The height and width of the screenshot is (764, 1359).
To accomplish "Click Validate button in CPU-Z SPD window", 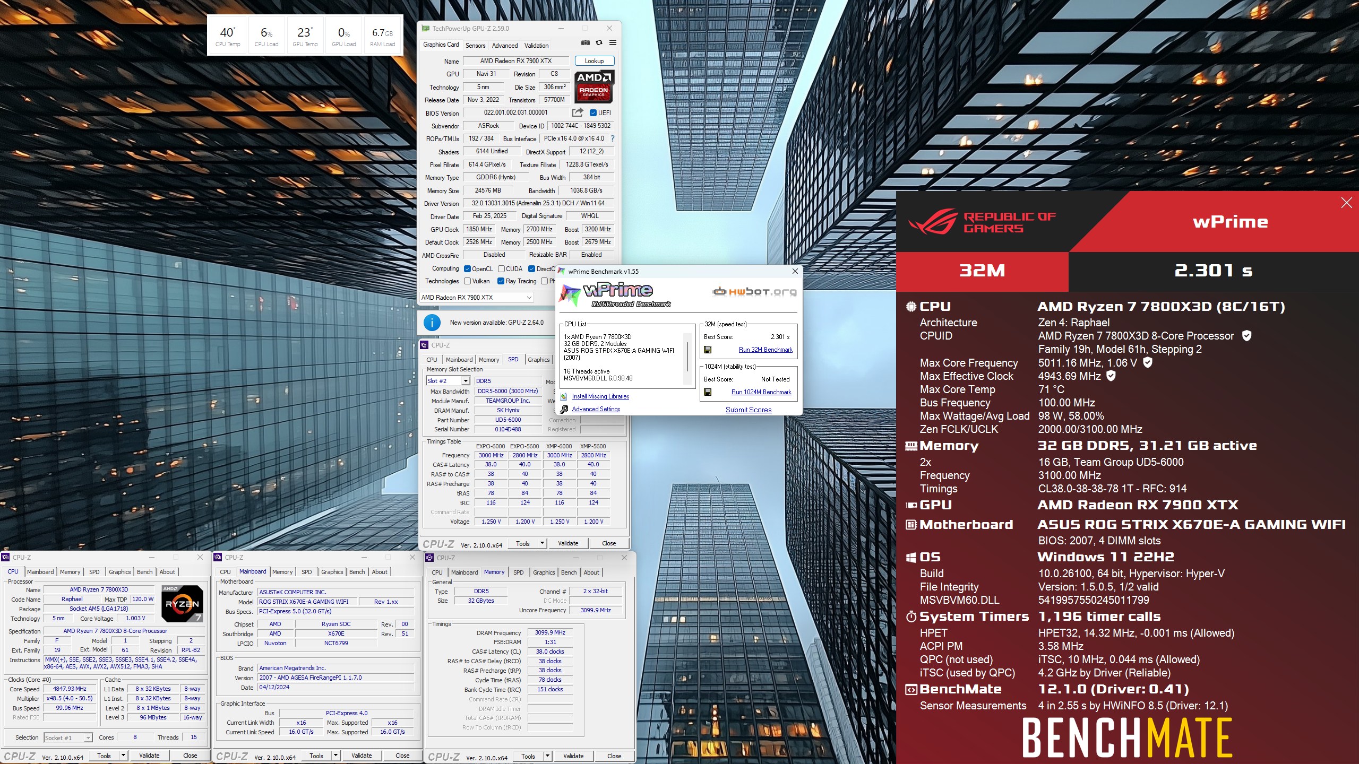I will point(568,543).
